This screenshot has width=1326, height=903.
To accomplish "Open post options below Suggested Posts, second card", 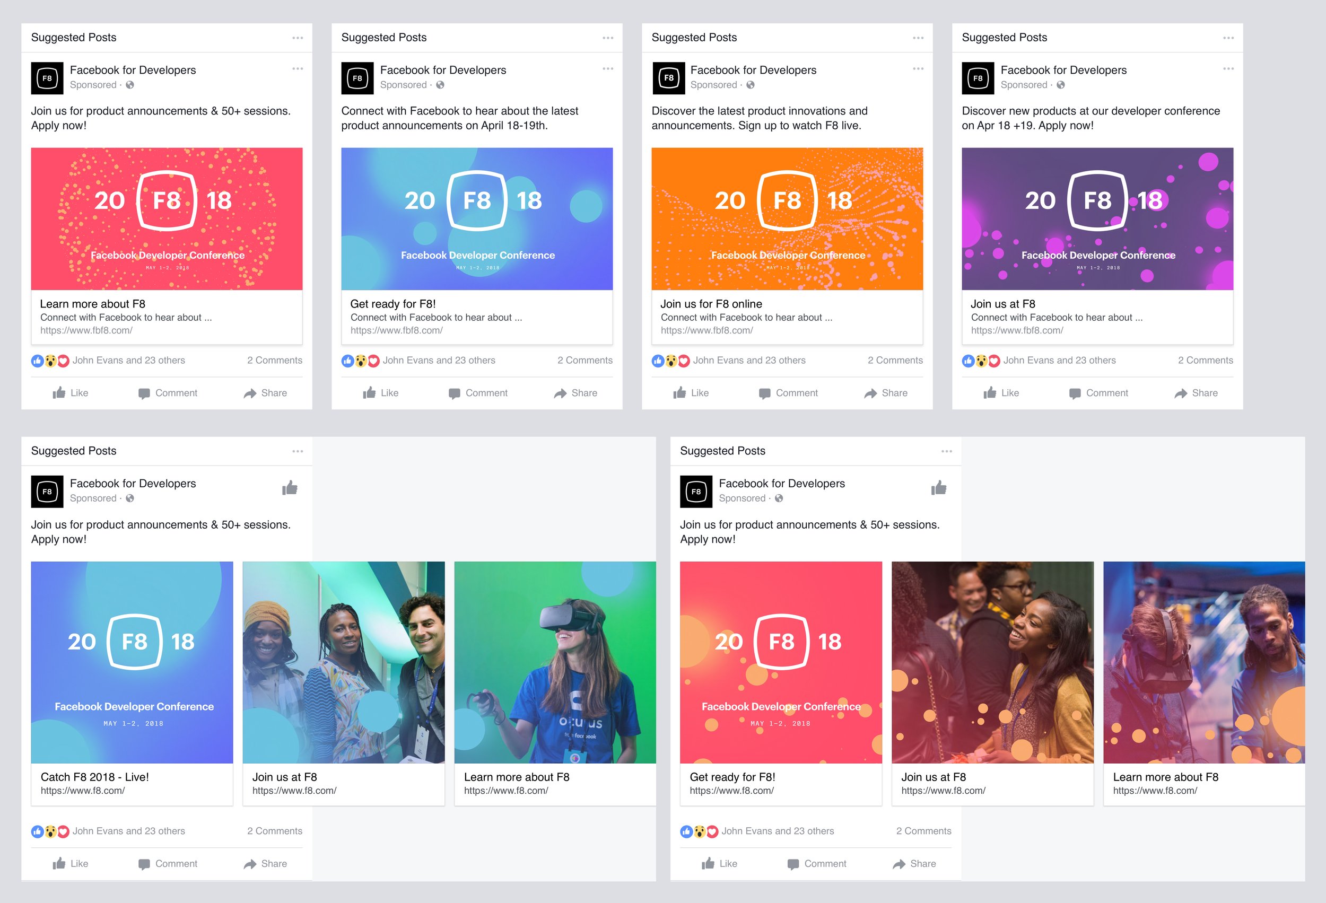I will pyautogui.click(x=608, y=68).
